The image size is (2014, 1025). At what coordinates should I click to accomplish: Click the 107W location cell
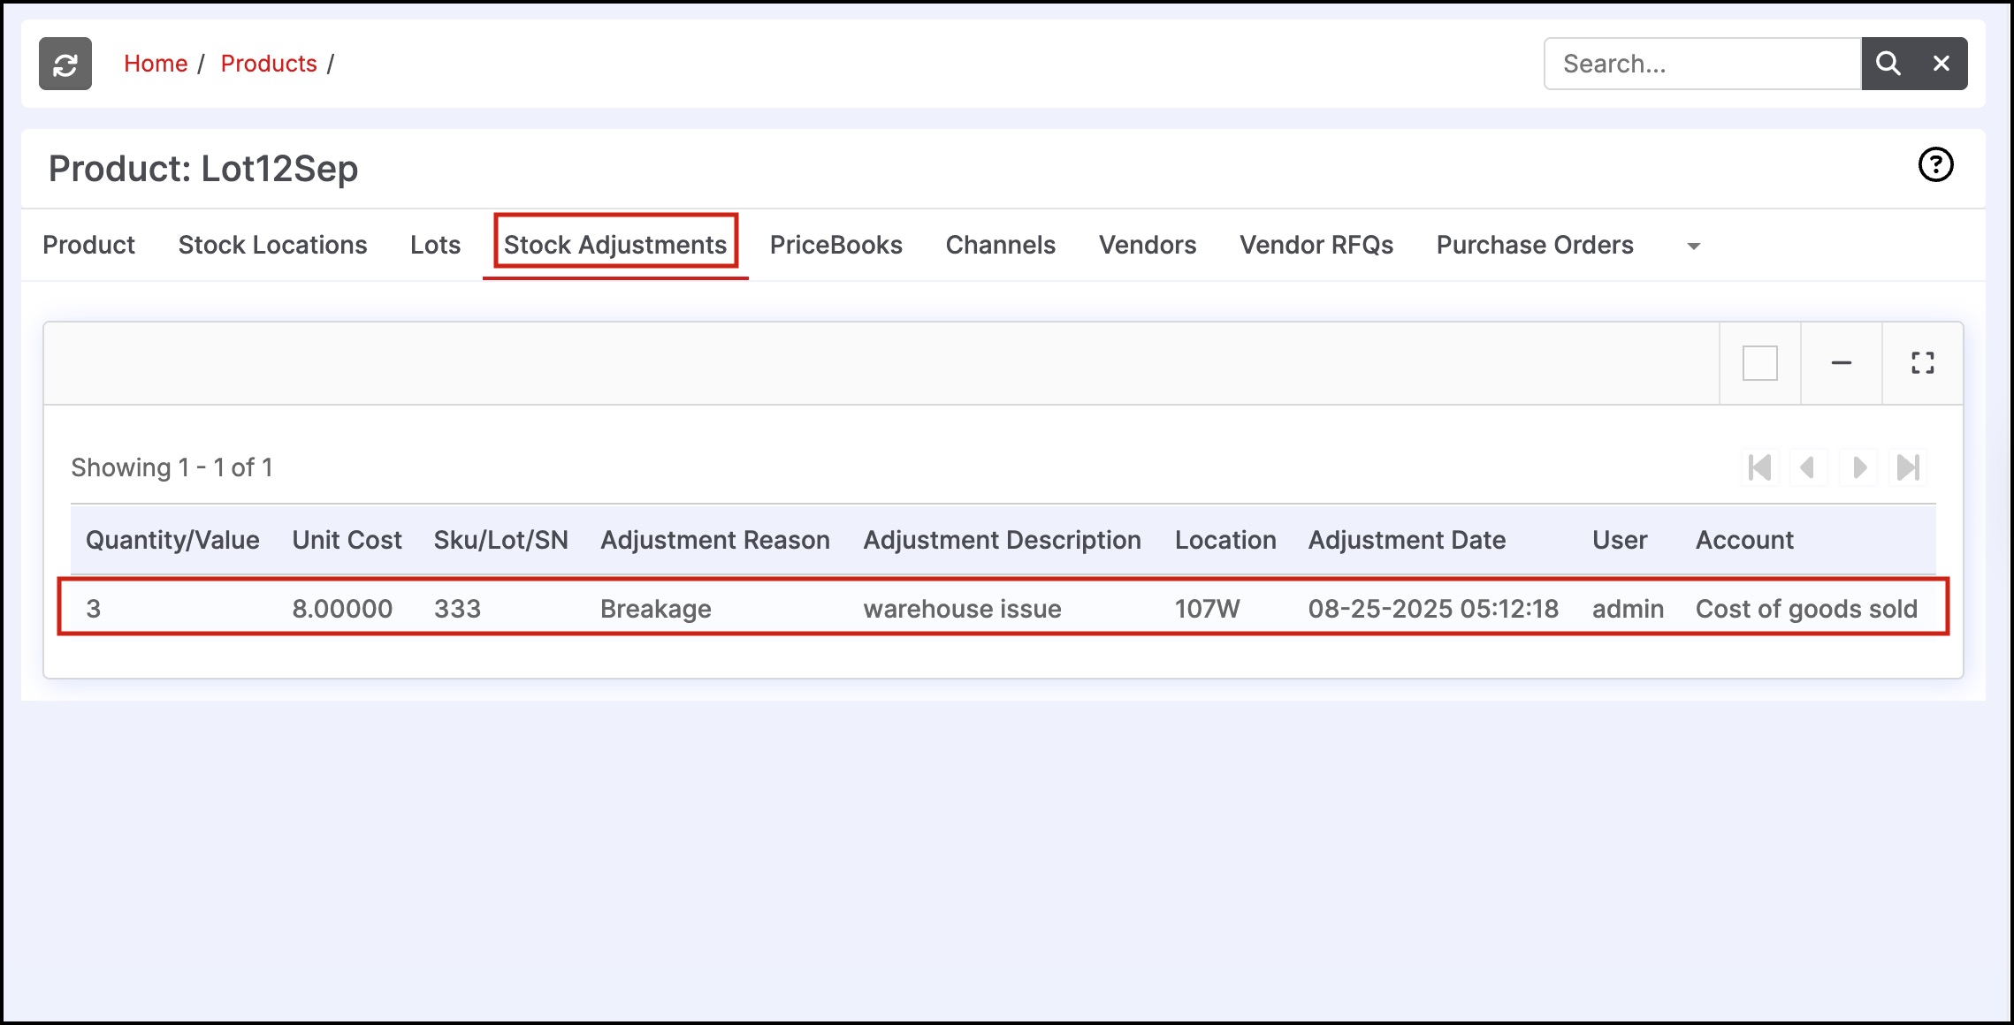[x=1207, y=609]
